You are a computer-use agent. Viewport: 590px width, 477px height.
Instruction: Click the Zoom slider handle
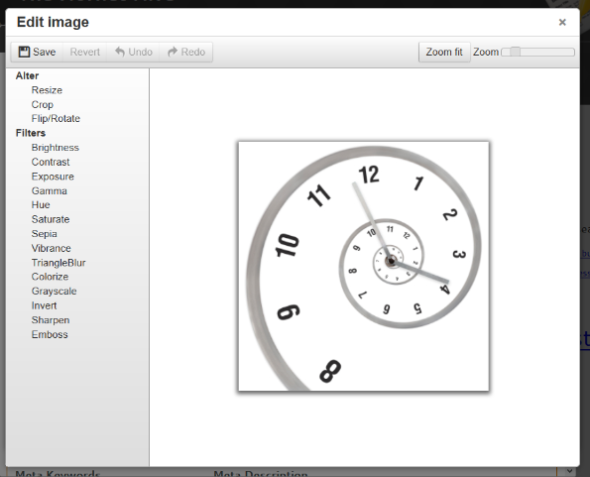pyautogui.click(x=515, y=52)
